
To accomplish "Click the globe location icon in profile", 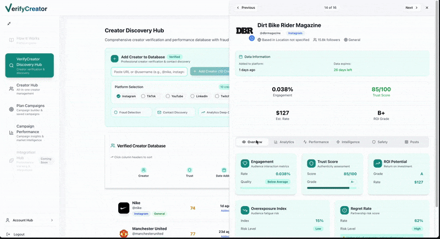I will [x=259, y=40].
